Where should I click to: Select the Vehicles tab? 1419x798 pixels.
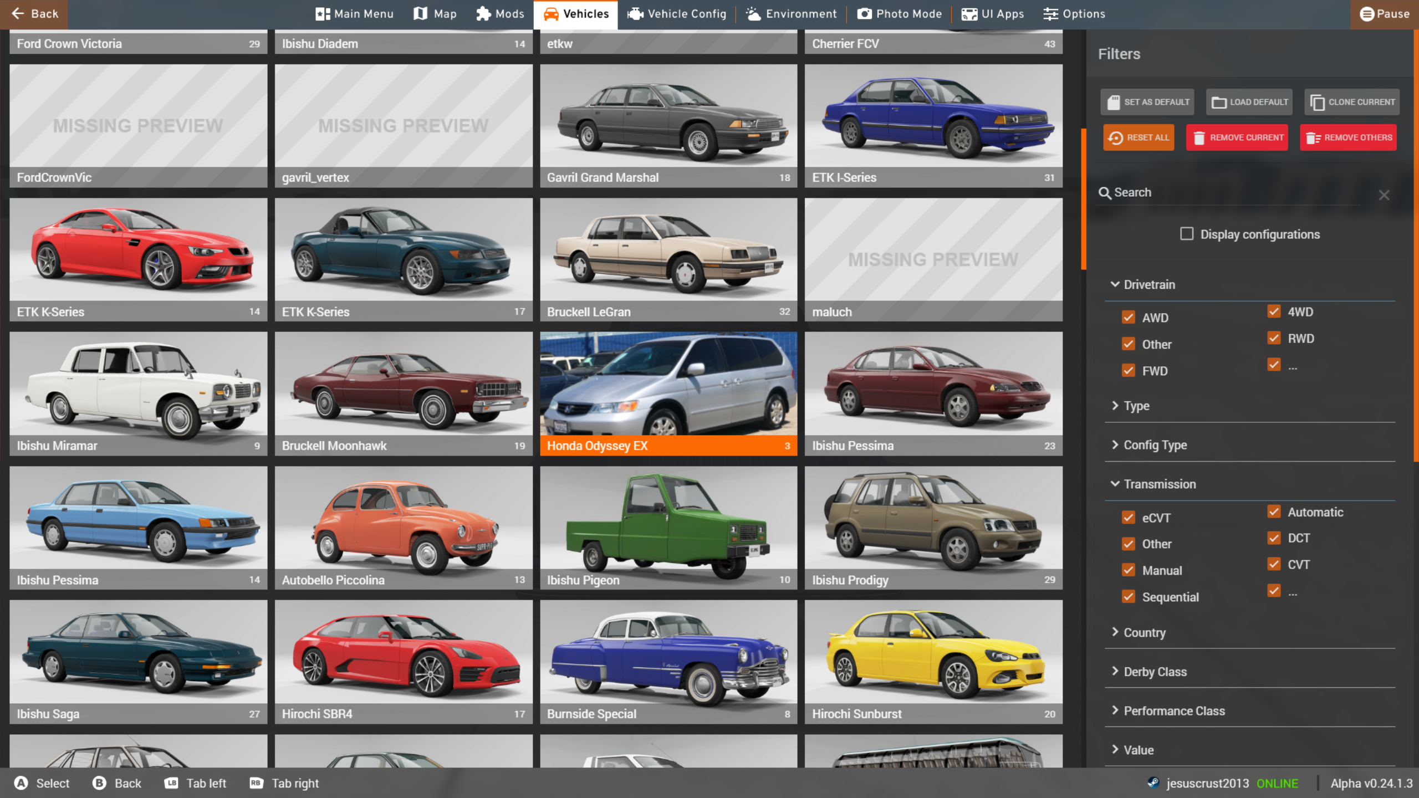pos(575,14)
